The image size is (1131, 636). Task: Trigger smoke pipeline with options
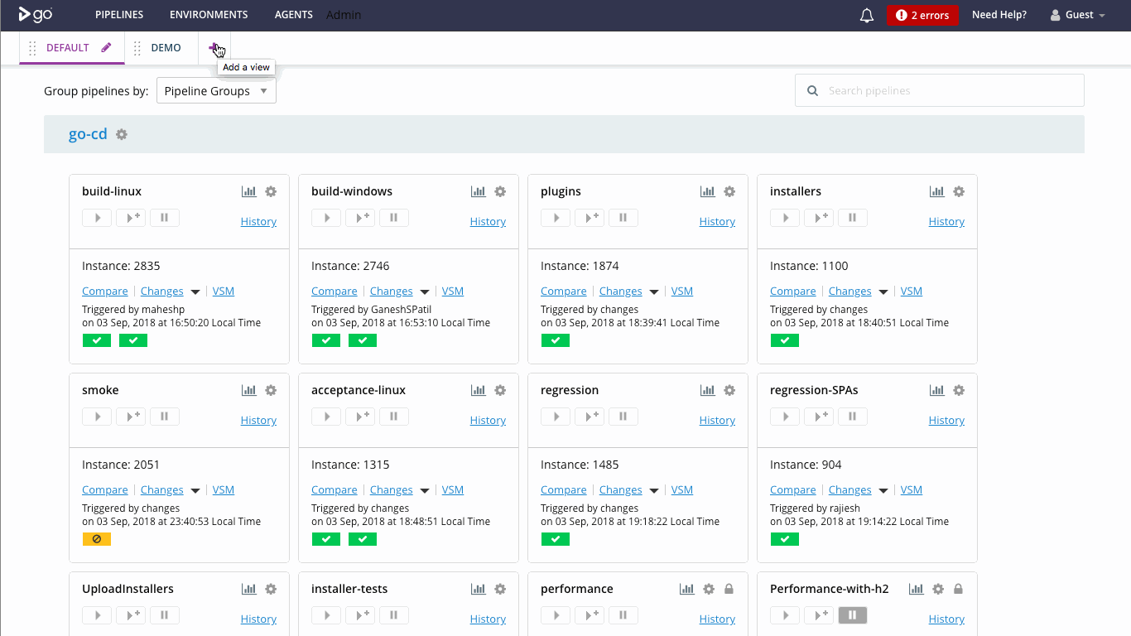(131, 417)
